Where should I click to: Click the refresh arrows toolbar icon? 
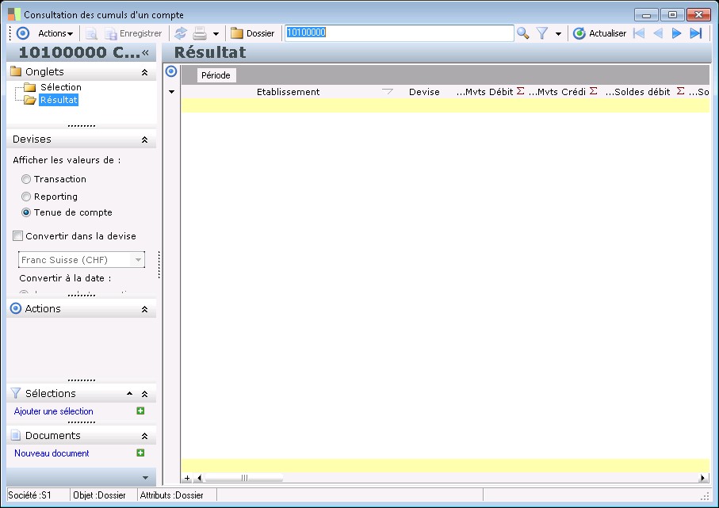[181, 33]
